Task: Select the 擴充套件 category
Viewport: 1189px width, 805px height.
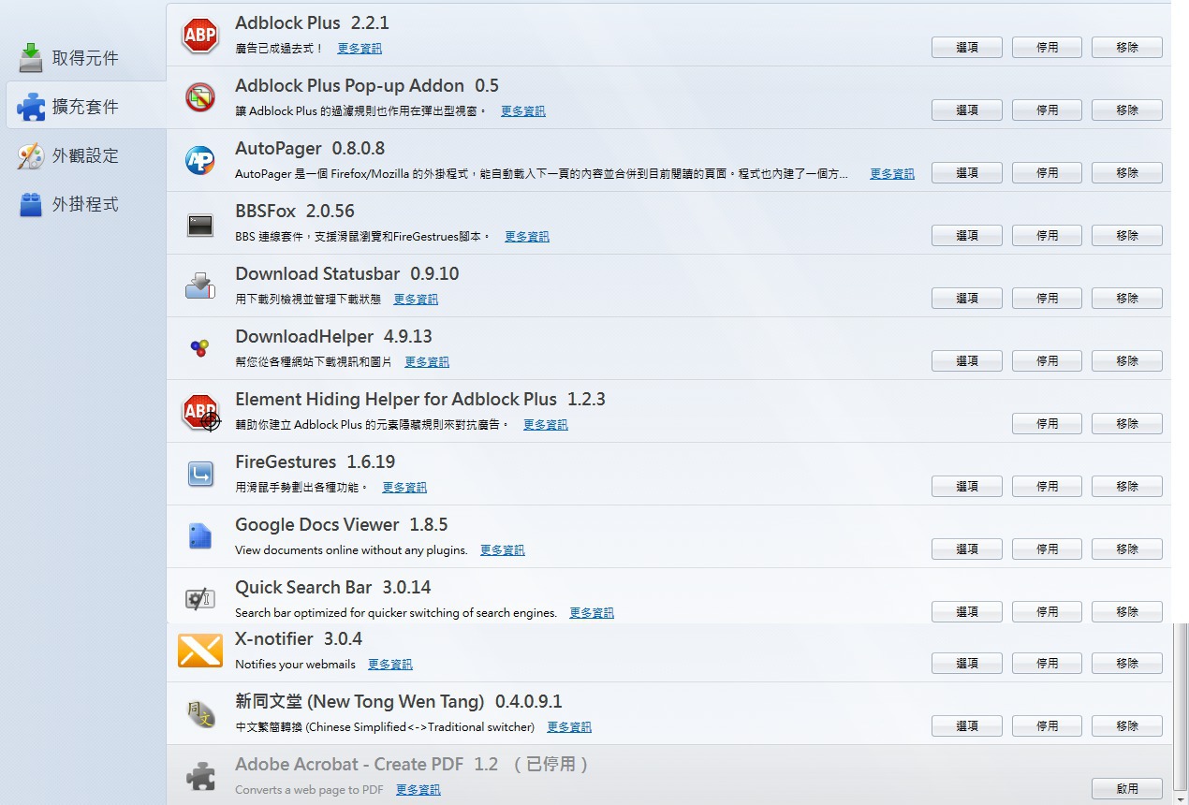Action: [x=86, y=106]
